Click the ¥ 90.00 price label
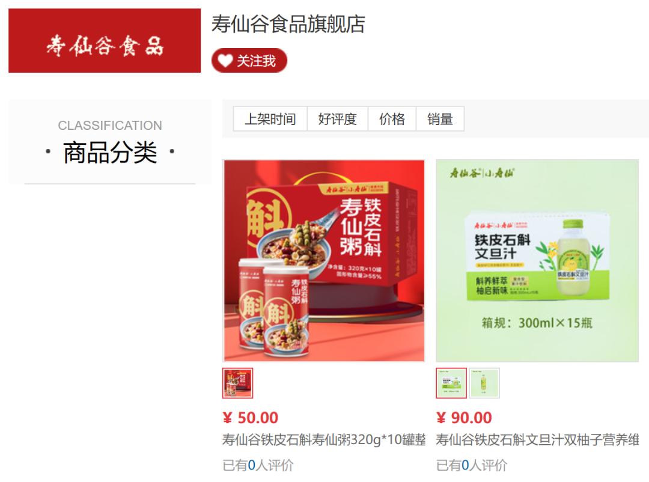The image size is (649, 482). tap(464, 418)
